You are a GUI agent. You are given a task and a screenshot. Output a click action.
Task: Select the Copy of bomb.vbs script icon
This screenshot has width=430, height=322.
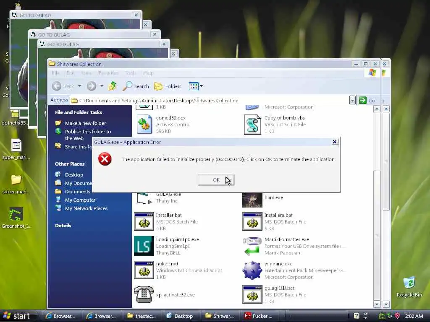pyautogui.click(x=252, y=125)
